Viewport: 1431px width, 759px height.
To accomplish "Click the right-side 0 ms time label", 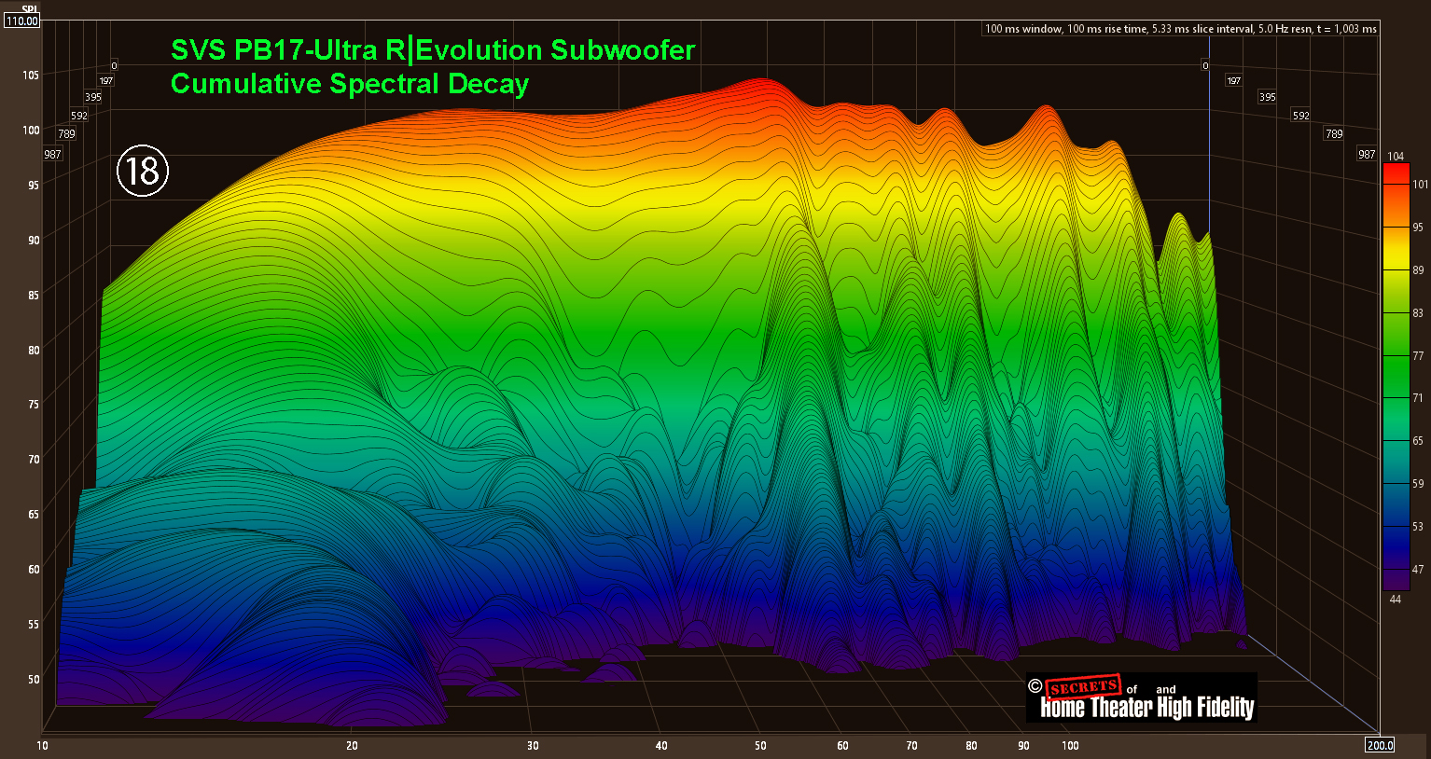I will coord(1205,65).
